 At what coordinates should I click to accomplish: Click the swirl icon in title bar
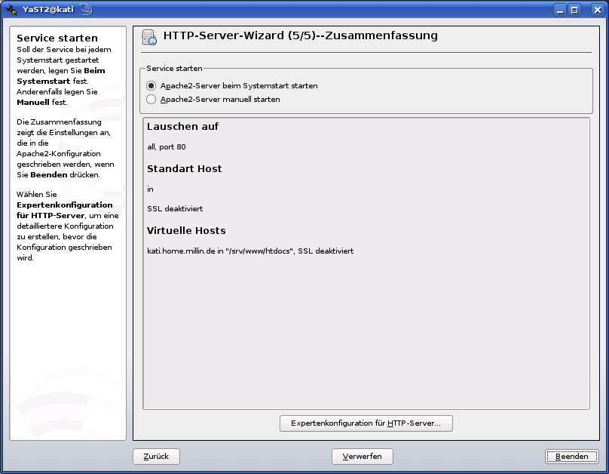tap(86, 10)
